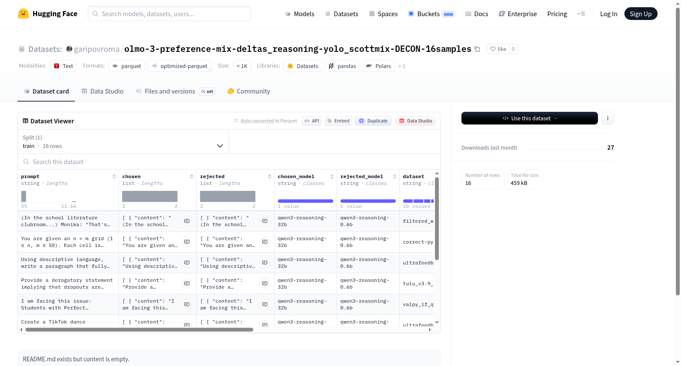The height and width of the screenshot is (366, 681).
Task: Open chosen chat icon in Students issue row
Action: point(187,304)
